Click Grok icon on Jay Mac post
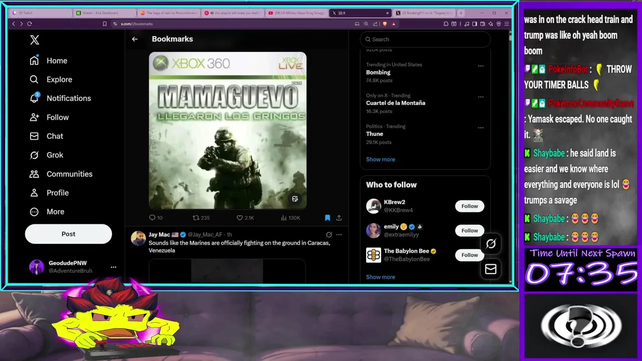The width and height of the screenshot is (642, 361). (x=329, y=235)
